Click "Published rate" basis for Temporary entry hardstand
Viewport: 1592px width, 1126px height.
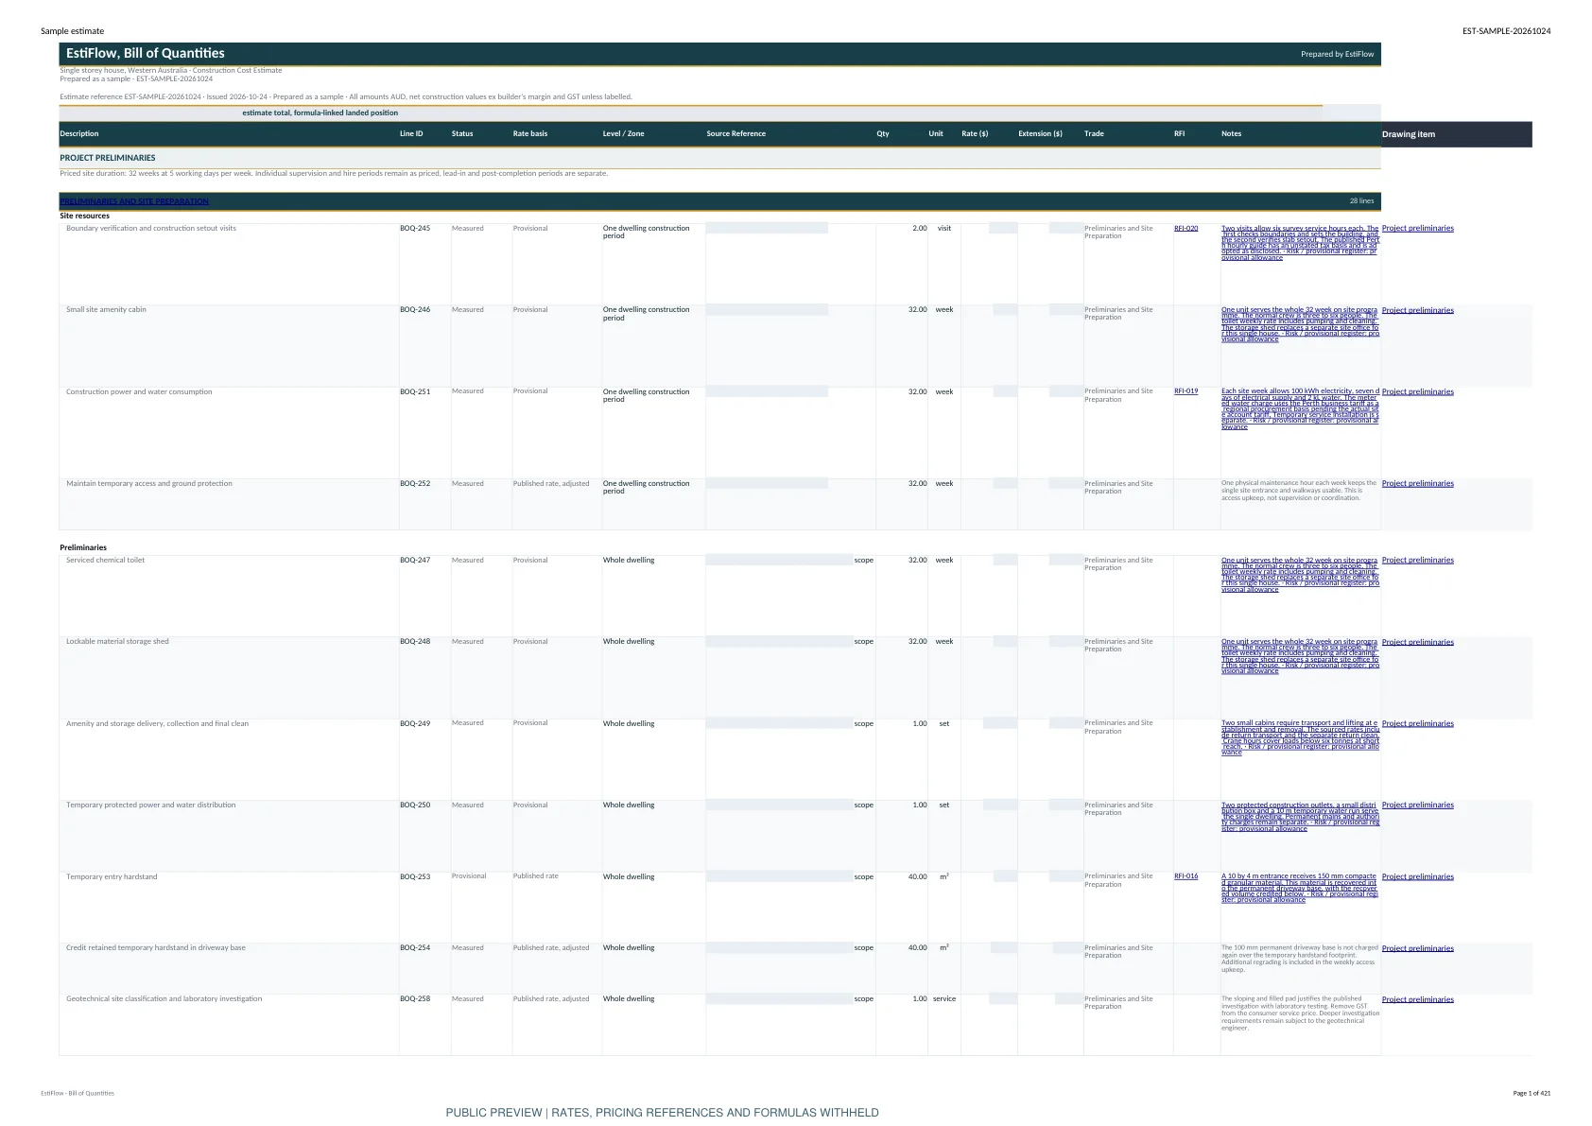535,875
